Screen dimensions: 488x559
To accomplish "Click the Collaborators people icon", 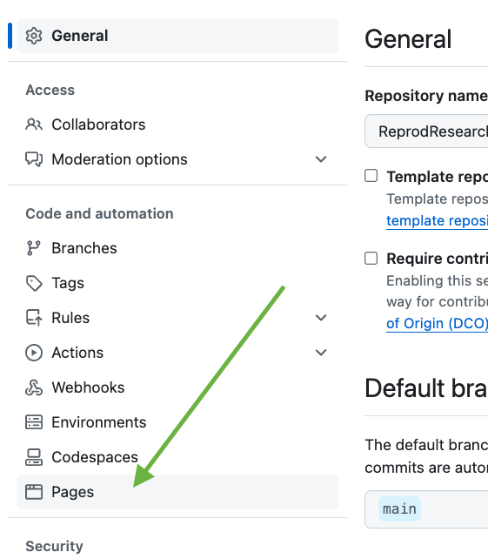I will point(34,125).
